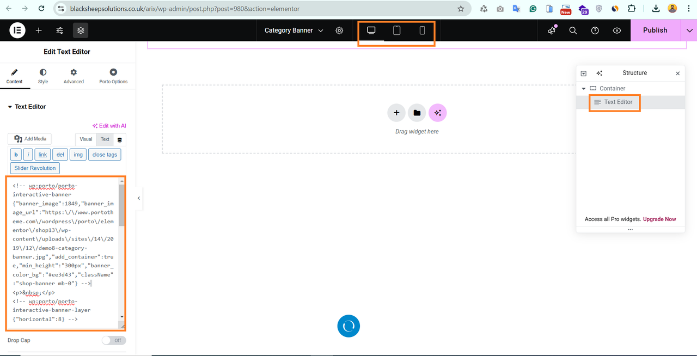Switch to mobile responsive view
The width and height of the screenshot is (697, 356).
[x=422, y=30]
